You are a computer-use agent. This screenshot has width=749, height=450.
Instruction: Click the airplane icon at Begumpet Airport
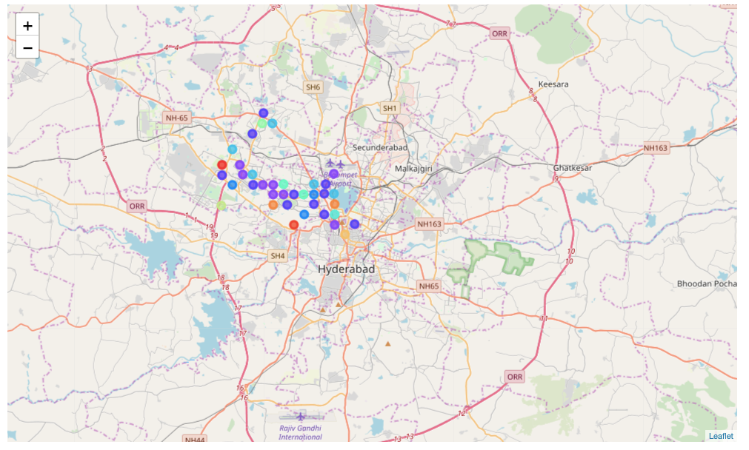pyautogui.click(x=335, y=164)
